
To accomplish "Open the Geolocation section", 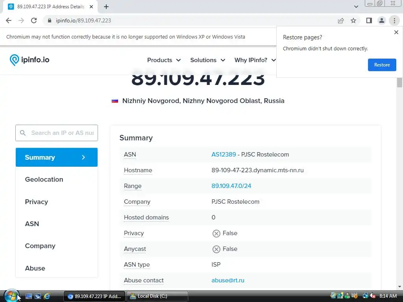I will coord(44,179).
